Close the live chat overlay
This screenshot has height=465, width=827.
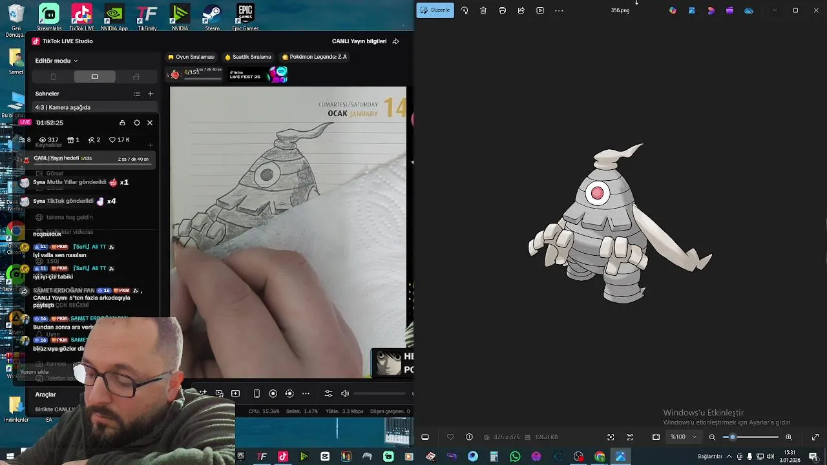(x=150, y=123)
